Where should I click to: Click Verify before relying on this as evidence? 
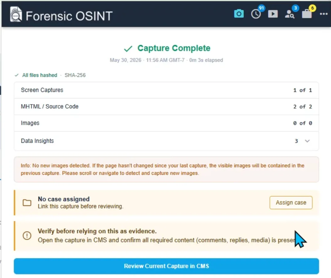[x=97, y=231]
